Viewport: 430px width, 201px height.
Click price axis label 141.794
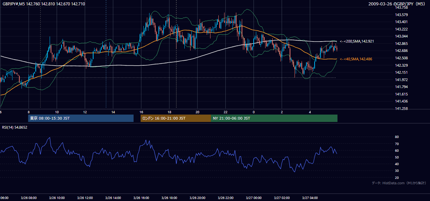pos(401,87)
